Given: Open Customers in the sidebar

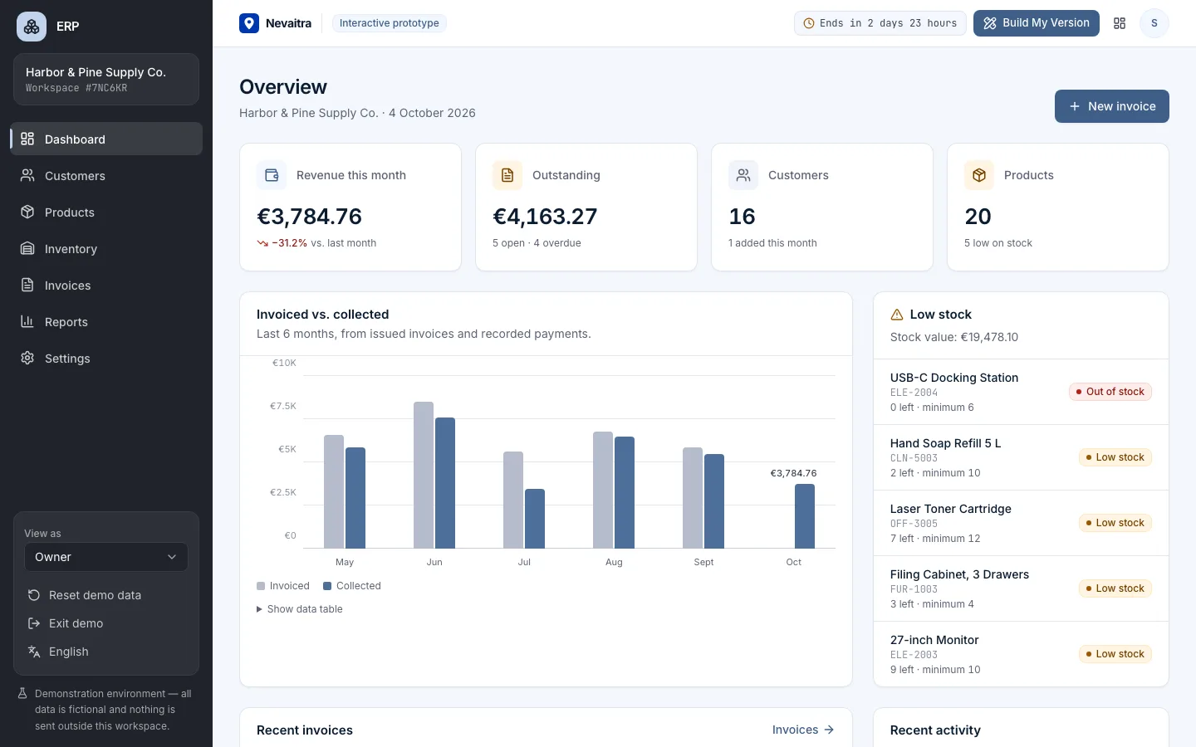Looking at the screenshot, I should click(106, 175).
